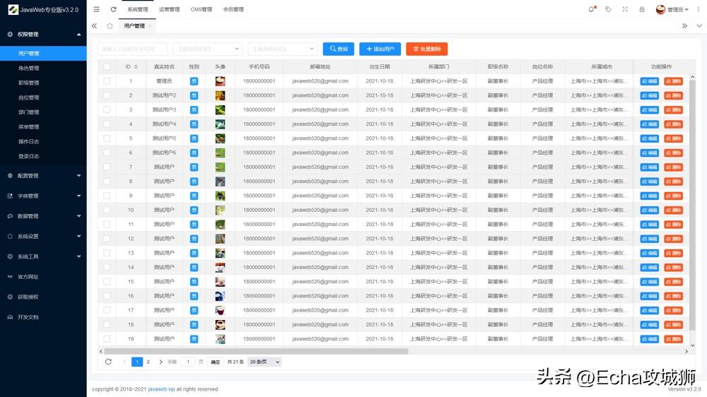The height and width of the screenshot is (397, 707).
Task: Open 开发文档 in the sidebar
Action: [x=28, y=316]
